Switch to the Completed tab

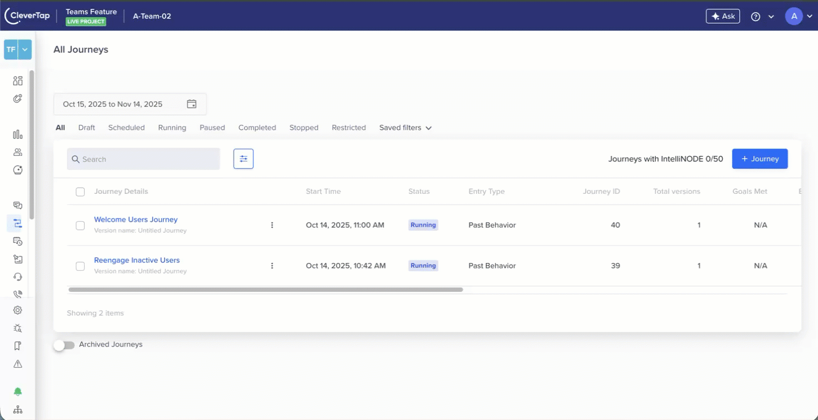coord(257,128)
